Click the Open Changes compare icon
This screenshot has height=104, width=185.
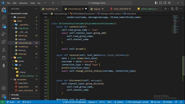[172, 9]
